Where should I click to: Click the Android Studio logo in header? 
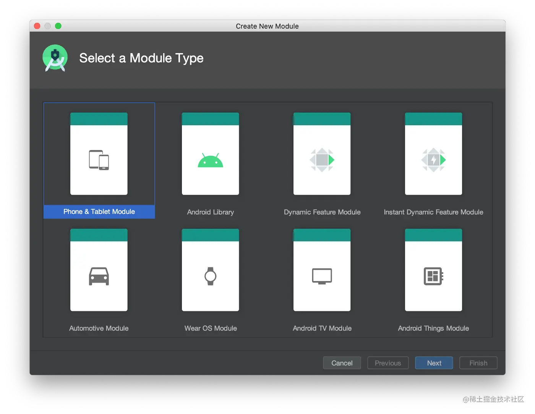pyautogui.click(x=55, y=58)
